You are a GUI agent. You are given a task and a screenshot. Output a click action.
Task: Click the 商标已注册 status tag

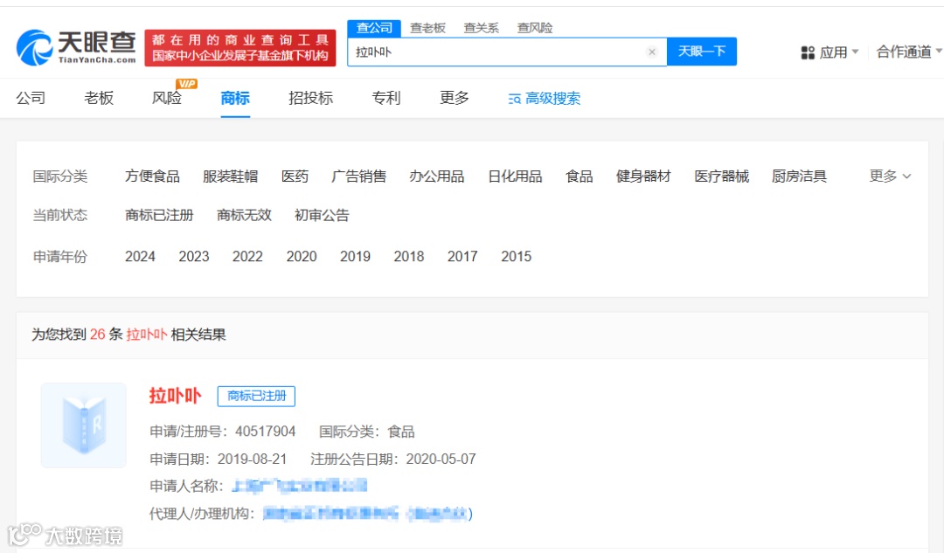(256, 396)
